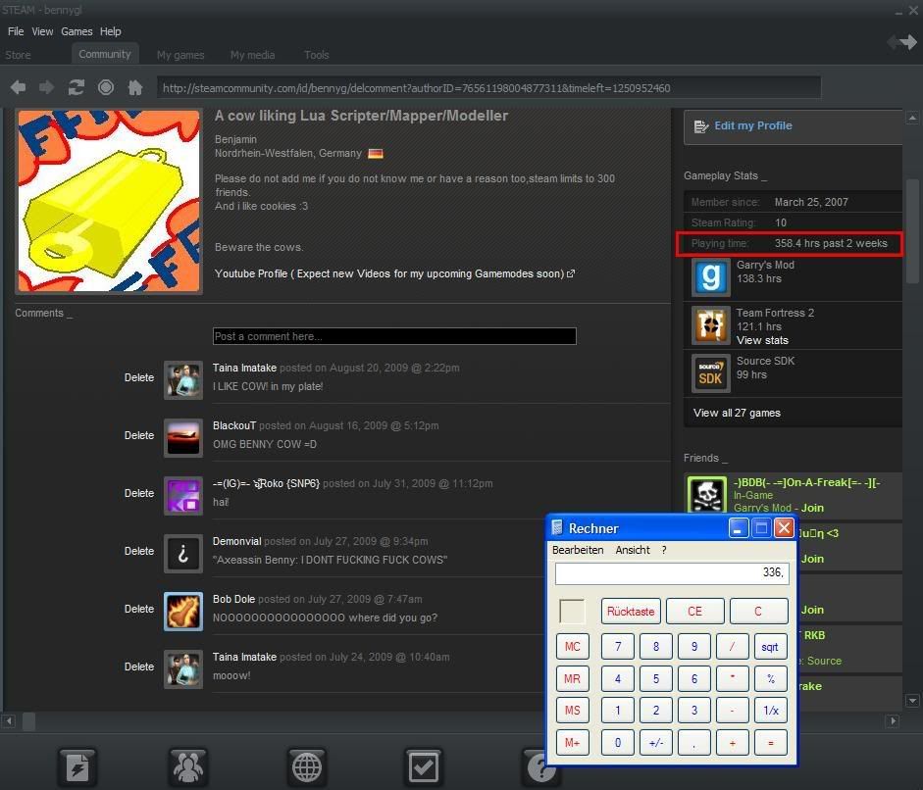The width and height of the screenshot is (923, 790).
Task: Click the Steam window navigation arrows icon
Action: [901, 42]
